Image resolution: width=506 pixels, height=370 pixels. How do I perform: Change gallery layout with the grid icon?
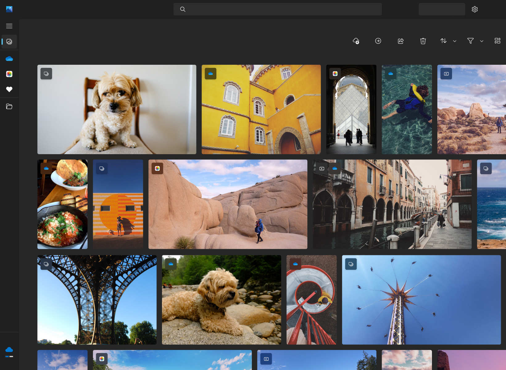coord(497,41)
